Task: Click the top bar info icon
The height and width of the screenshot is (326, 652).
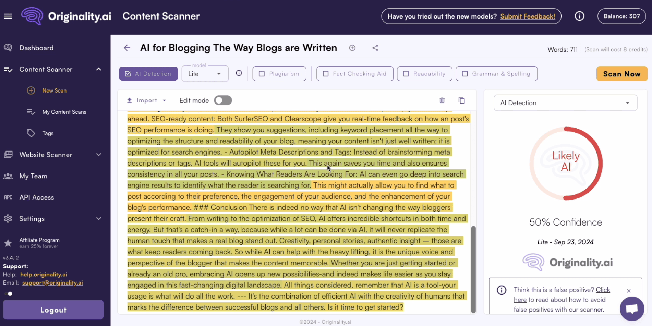Action: pyautogui.click(x=579, y=16)
